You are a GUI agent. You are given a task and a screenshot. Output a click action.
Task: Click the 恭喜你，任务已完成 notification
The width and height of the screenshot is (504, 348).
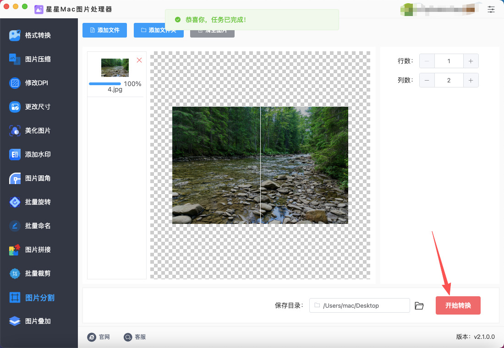[252, 20]
